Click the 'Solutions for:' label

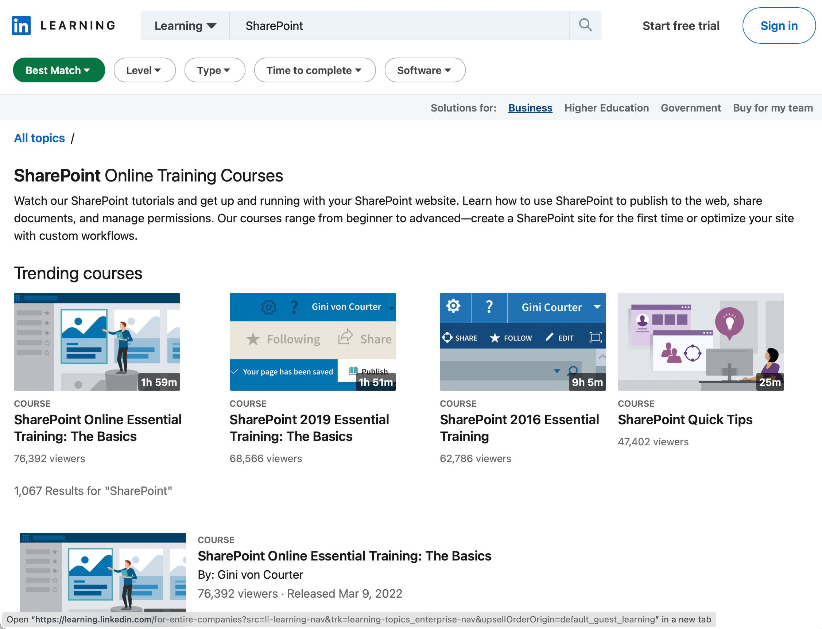[x=464, y=108]
